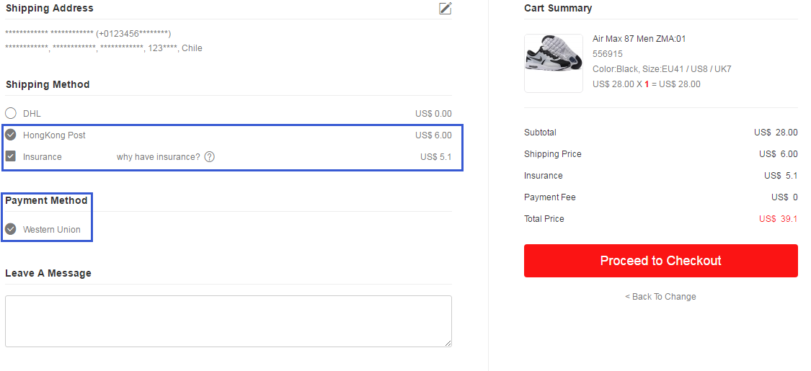Focus the Leave A Message text box

(228, 321)
